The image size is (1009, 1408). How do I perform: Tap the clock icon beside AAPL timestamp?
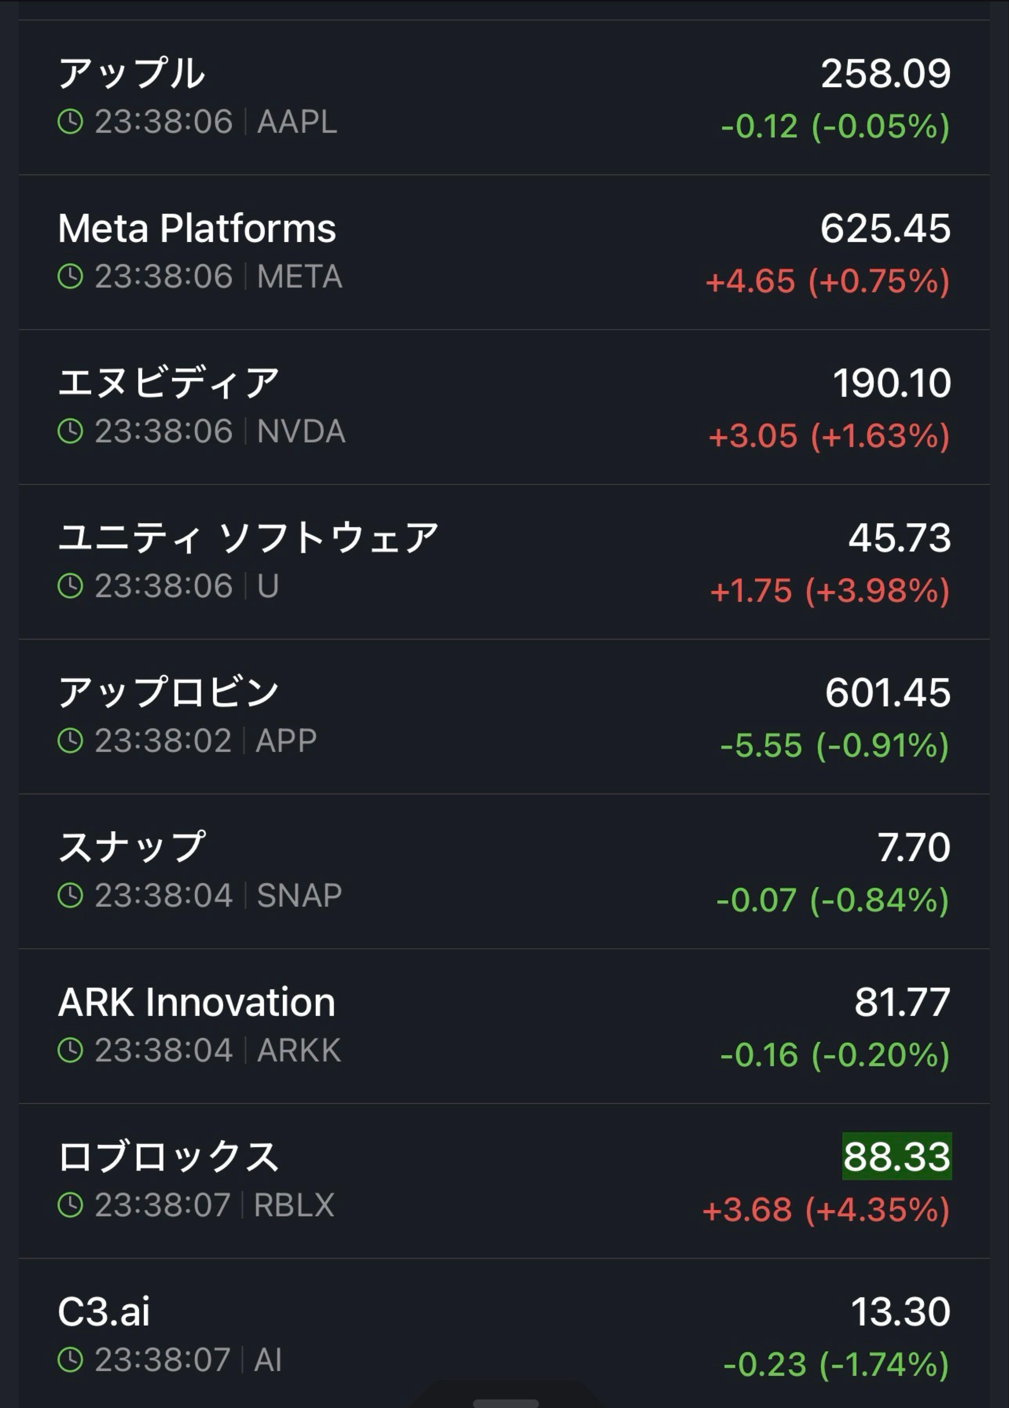coord(70,122)
